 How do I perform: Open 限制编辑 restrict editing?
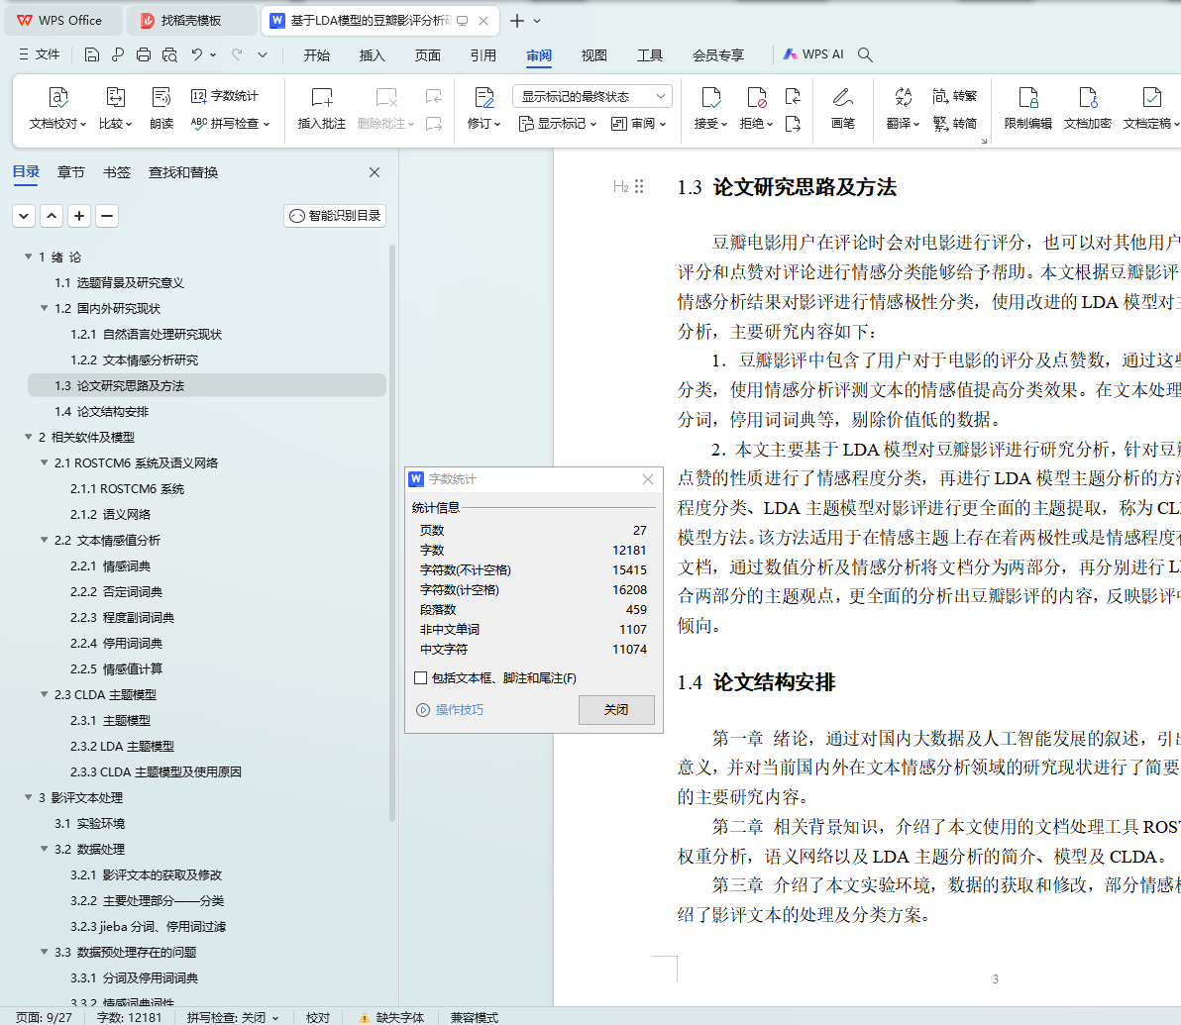[x=1028, y=107]
